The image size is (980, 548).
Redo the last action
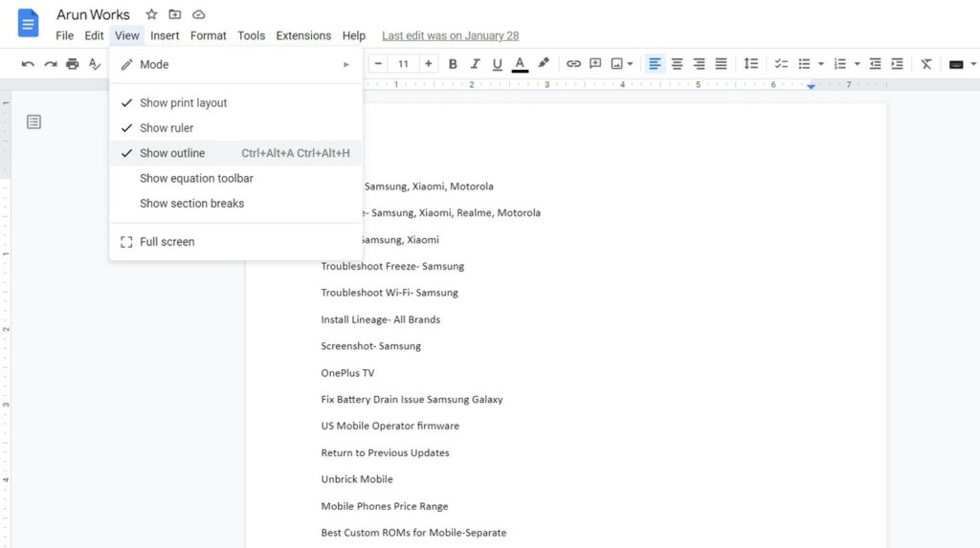[x=51, y=64]
